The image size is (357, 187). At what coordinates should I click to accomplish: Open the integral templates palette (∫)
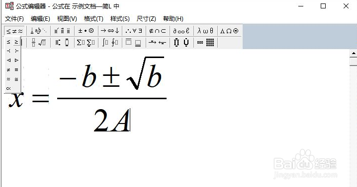tap(110, 43)
